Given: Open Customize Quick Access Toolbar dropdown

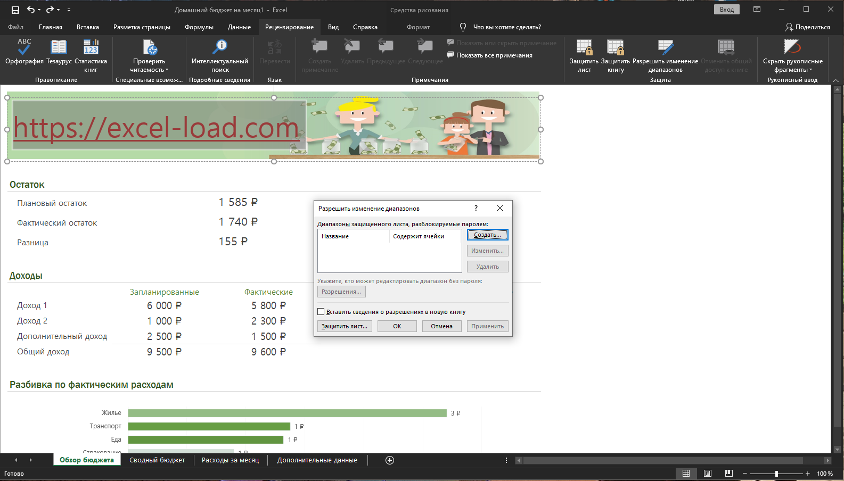Looking at the screenshot, I should coord(69,10).
